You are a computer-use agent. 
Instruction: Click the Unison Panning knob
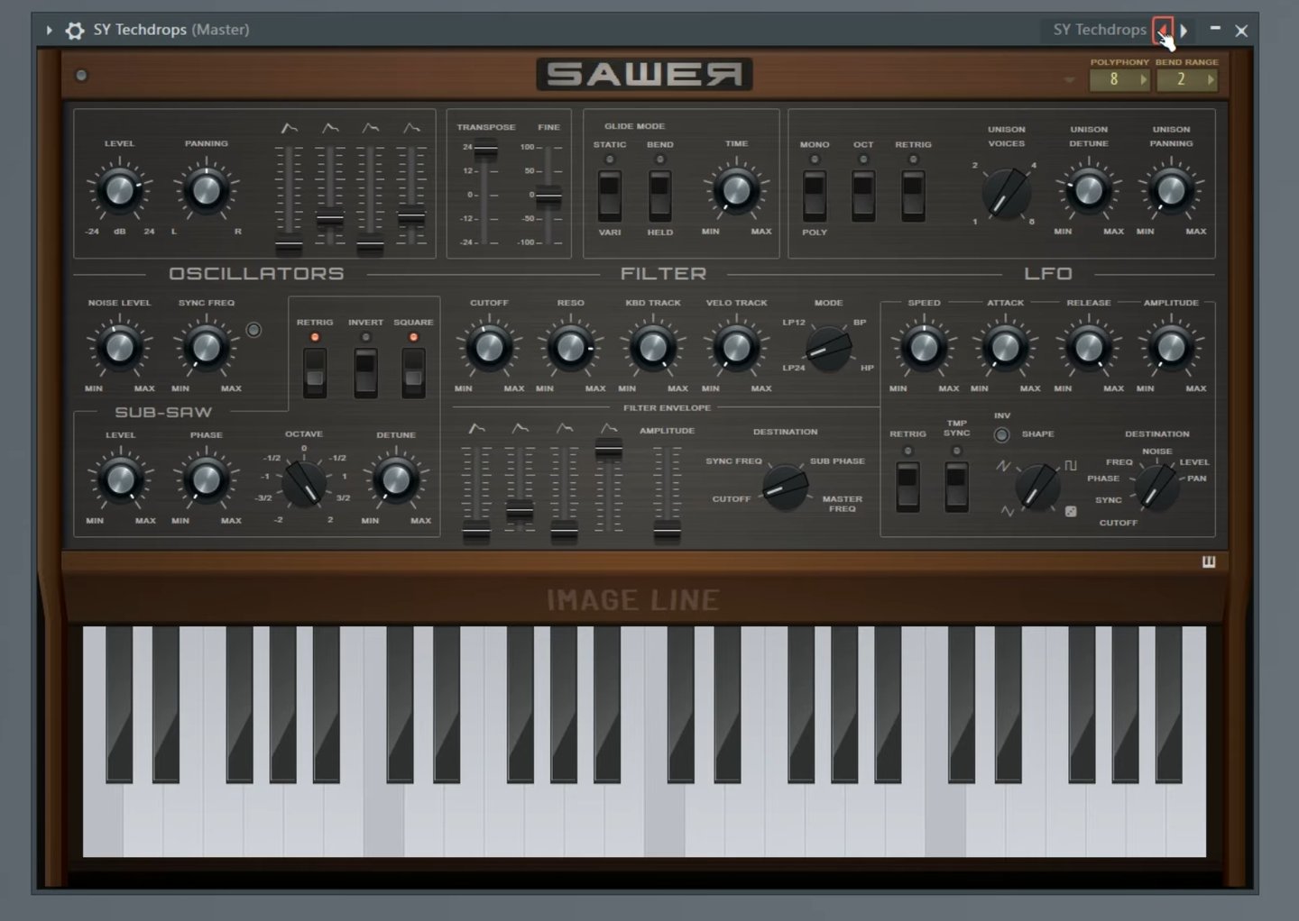click(1171, 190)
